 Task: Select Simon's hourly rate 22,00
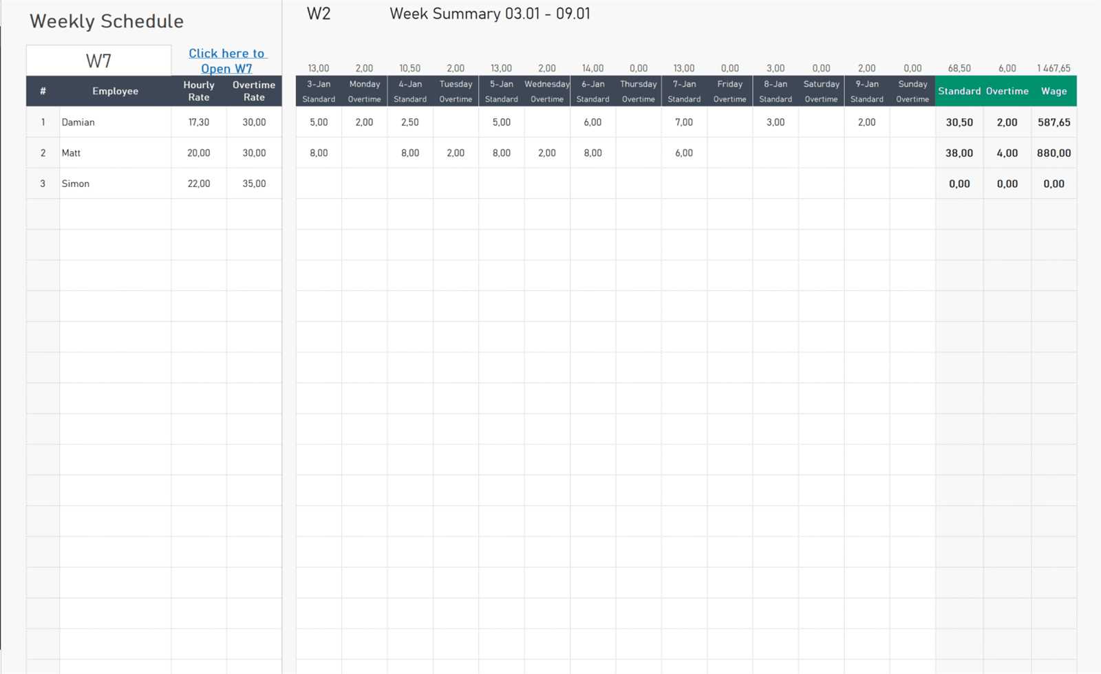click(199, 184)
